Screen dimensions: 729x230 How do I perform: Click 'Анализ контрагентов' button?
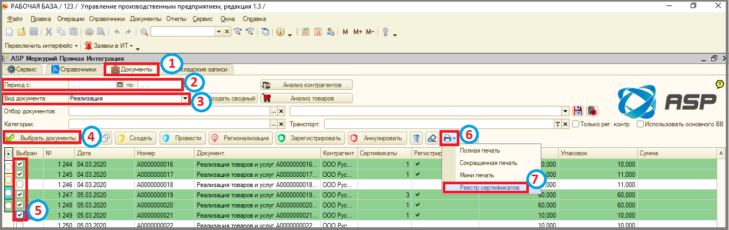pos(306,85)
